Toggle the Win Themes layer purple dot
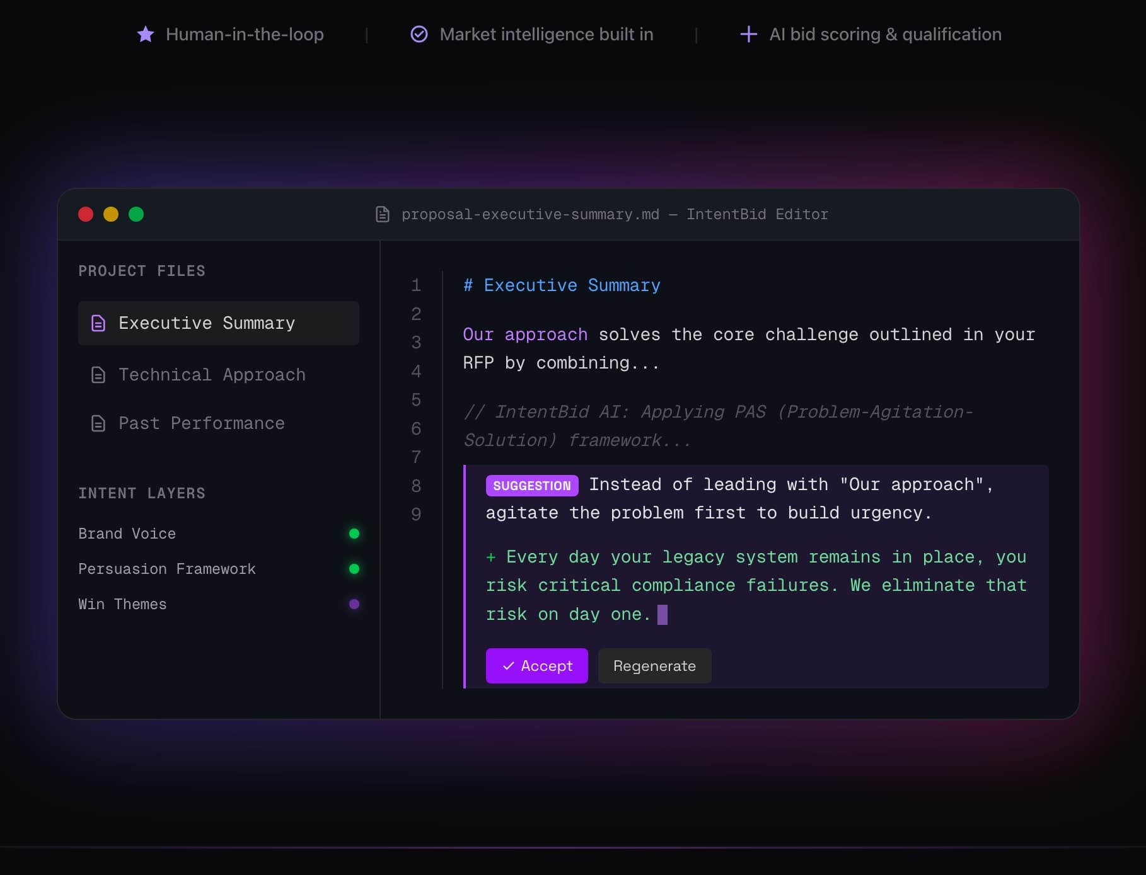 354,604
